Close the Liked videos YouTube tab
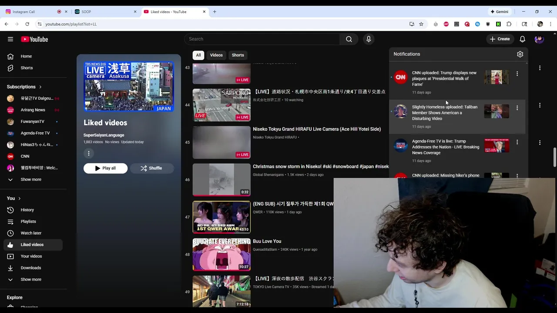This screenshot has height=313, width=557. click(x=204, y=12)
